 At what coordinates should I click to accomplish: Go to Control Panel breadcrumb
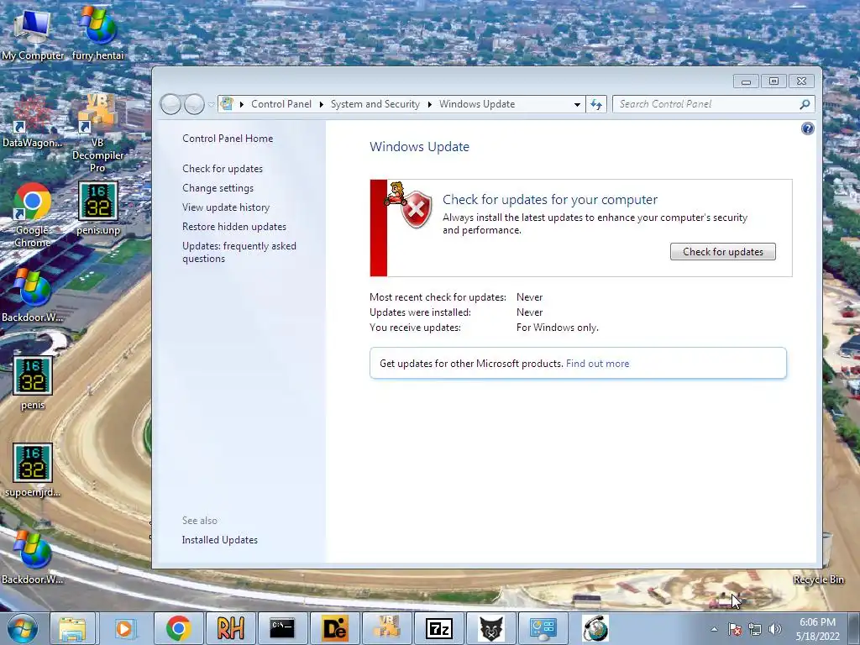coord(281,104)
